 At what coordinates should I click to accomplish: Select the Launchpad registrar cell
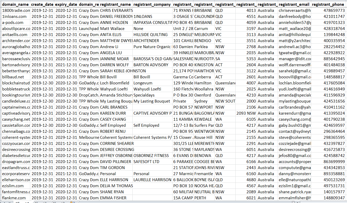click(x=89, y=29)
